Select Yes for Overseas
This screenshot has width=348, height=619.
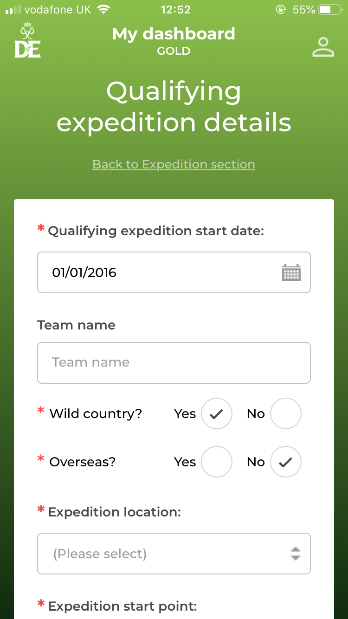(x=216, y=462)
